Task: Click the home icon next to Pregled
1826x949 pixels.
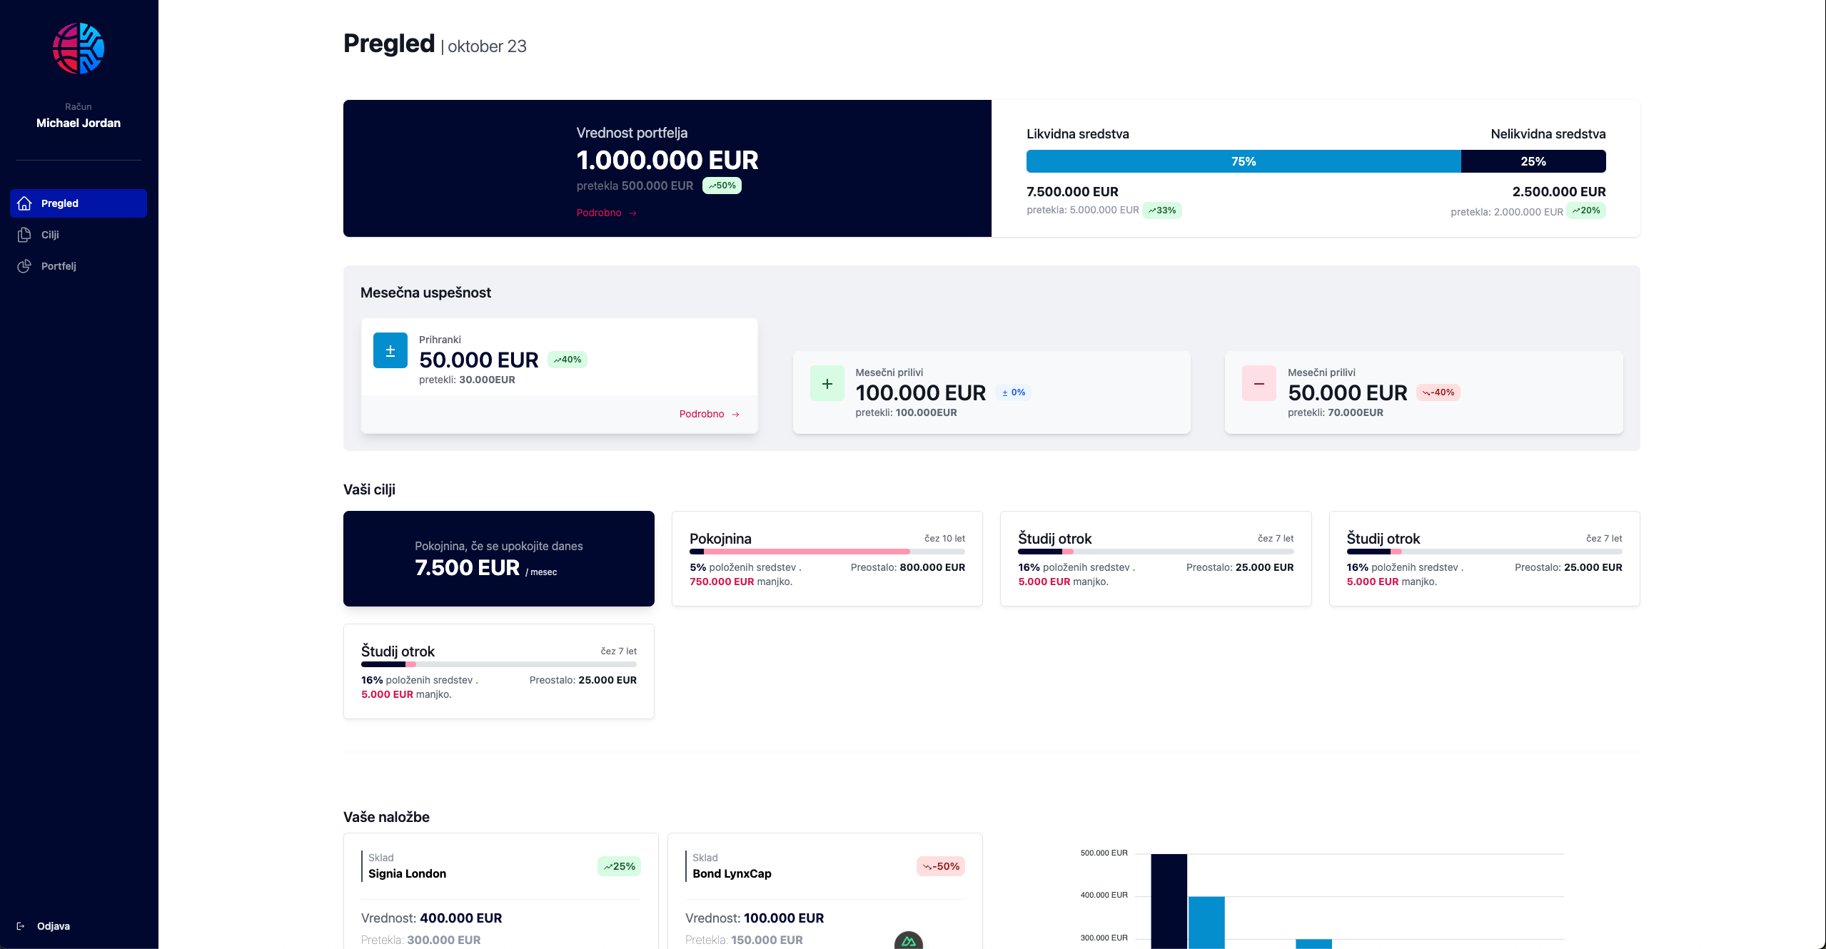Action: tap(24, 203)
